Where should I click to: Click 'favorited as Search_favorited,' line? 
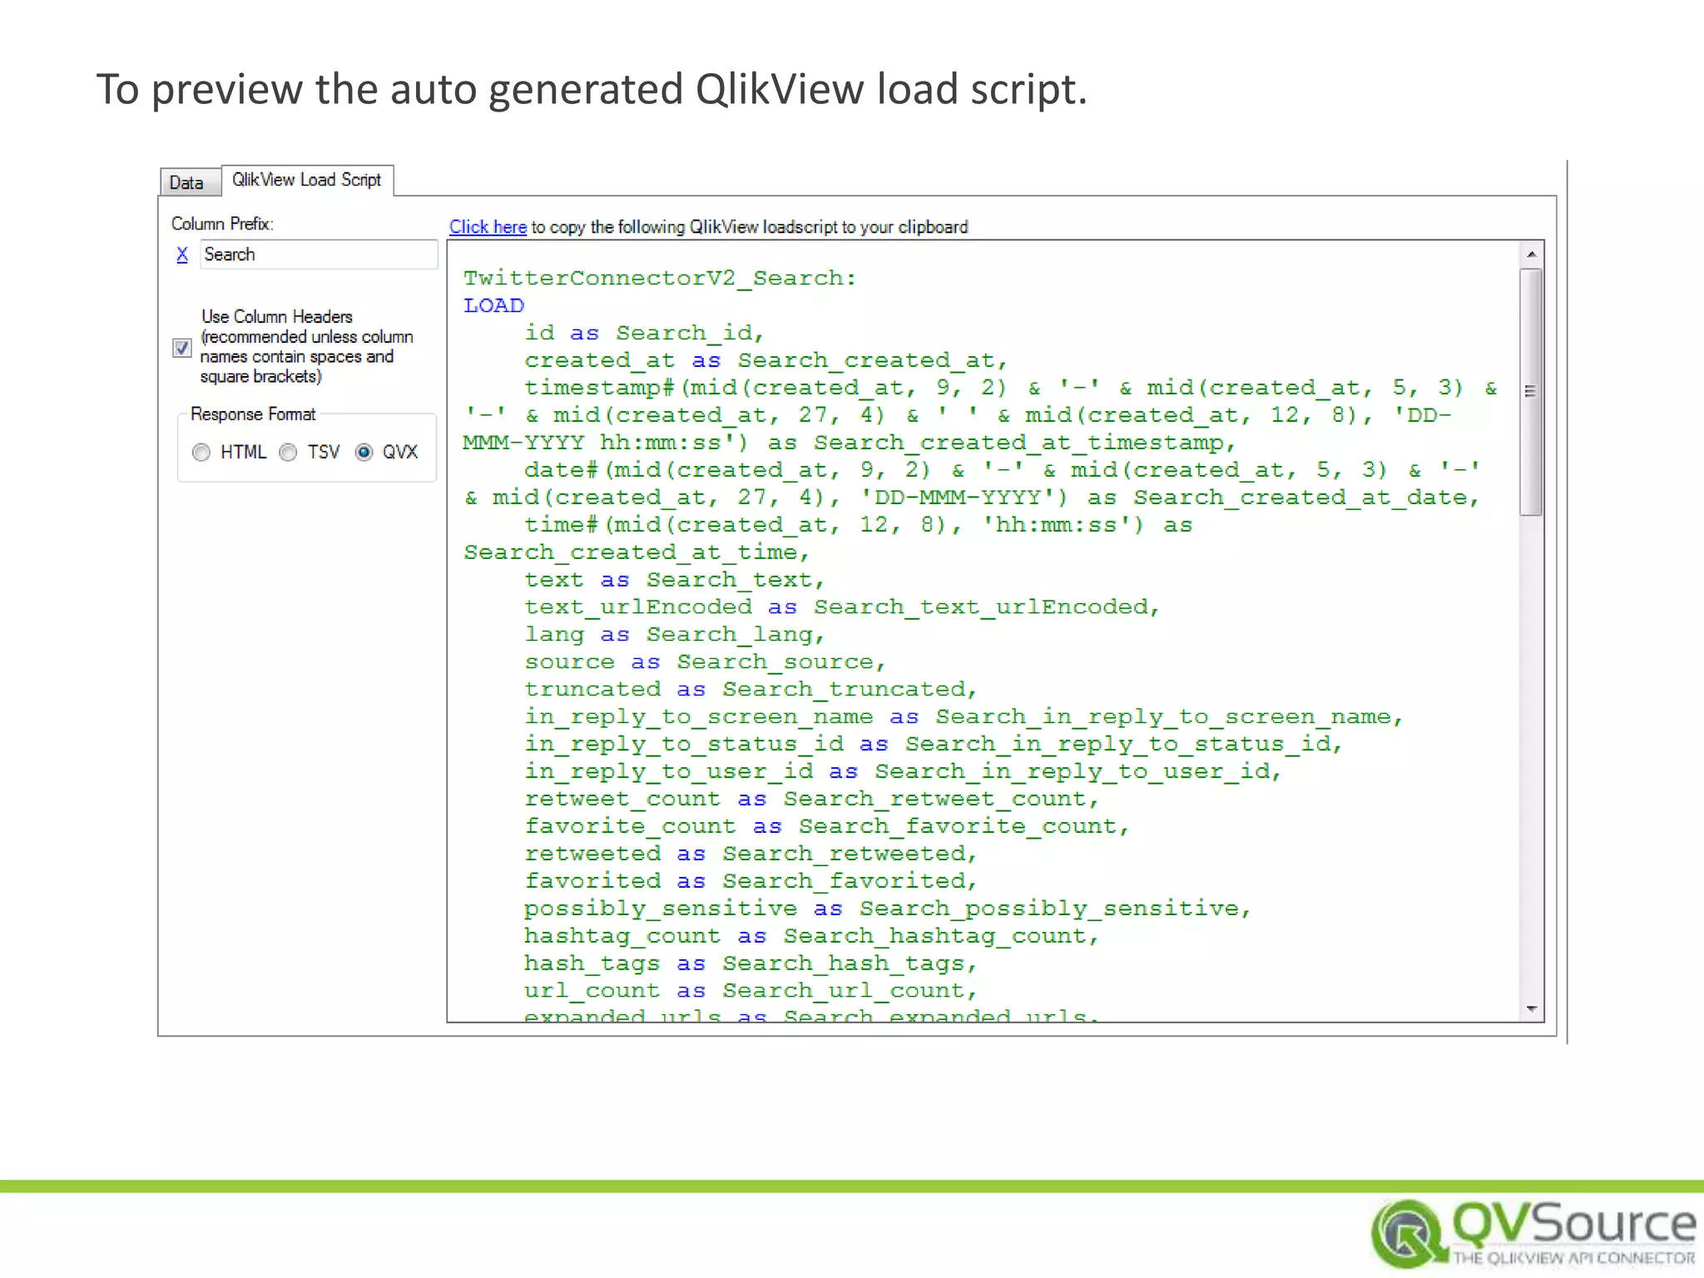[750, 881]
